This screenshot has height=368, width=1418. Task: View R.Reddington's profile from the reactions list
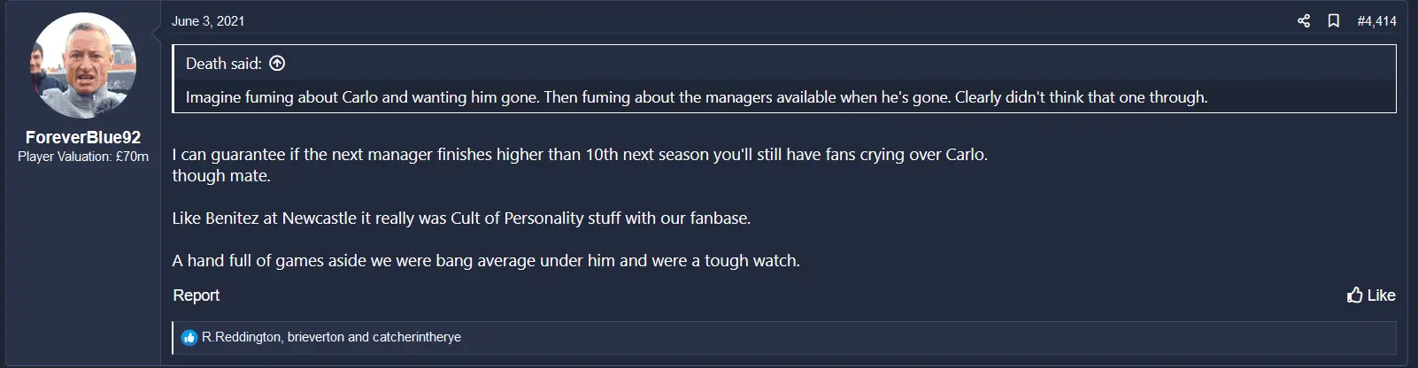coord(241,337)
